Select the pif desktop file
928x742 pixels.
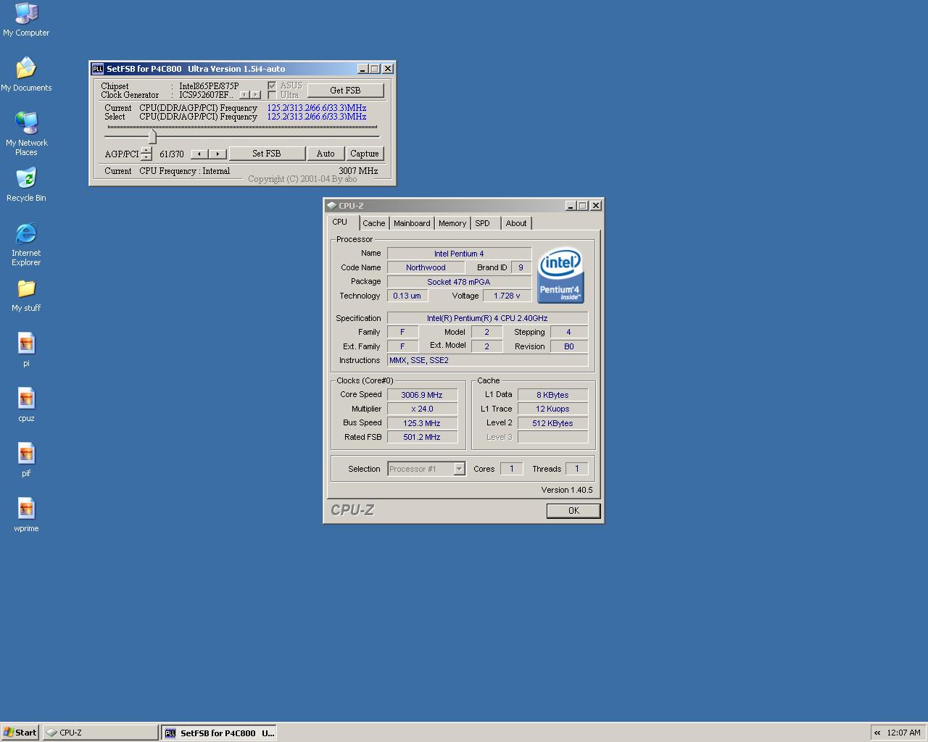(26, 460)
